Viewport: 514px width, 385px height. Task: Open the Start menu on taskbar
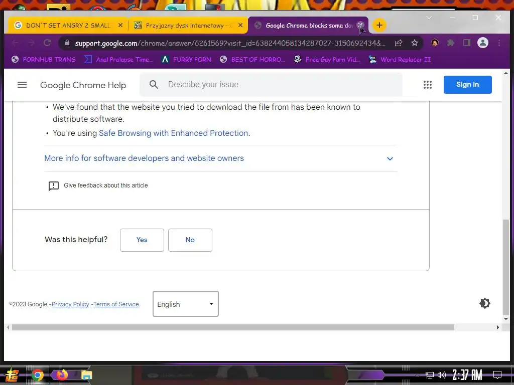pos(12,375)
